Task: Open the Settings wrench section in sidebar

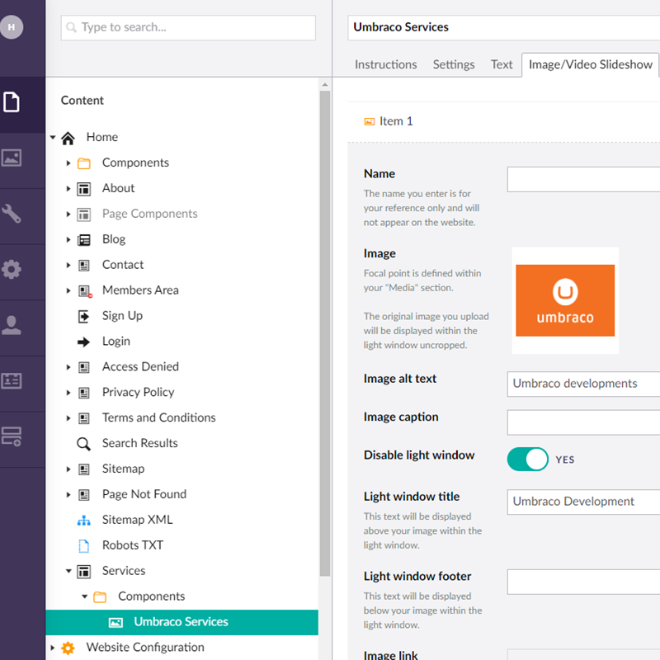Action: [12, 214]
